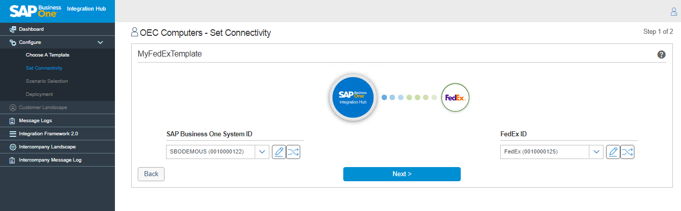This screenshot has height=211, width=681.
Task: Select Set Connectivity in sidebar
Action: tap(44, 68)
